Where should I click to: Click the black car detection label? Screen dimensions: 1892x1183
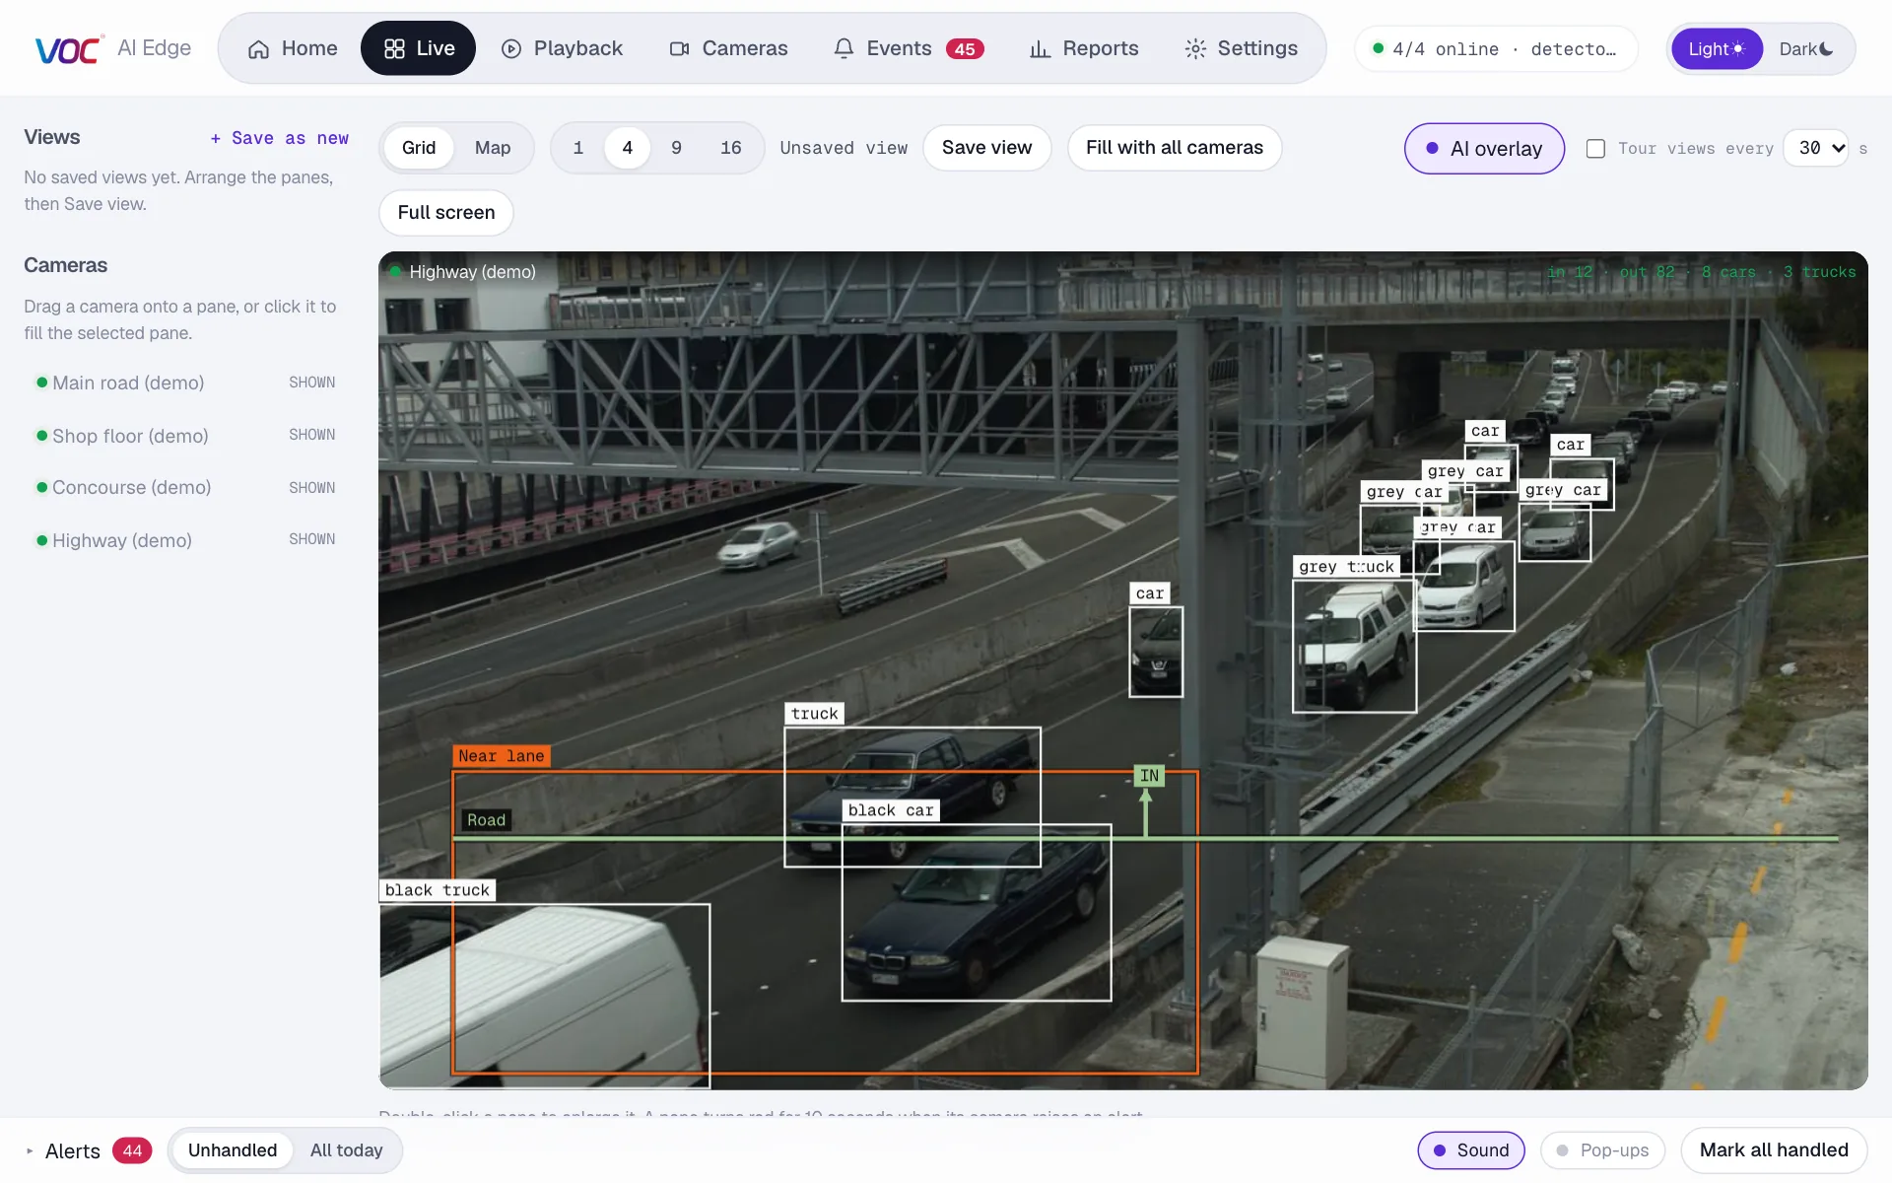click(x=891, y=810)
